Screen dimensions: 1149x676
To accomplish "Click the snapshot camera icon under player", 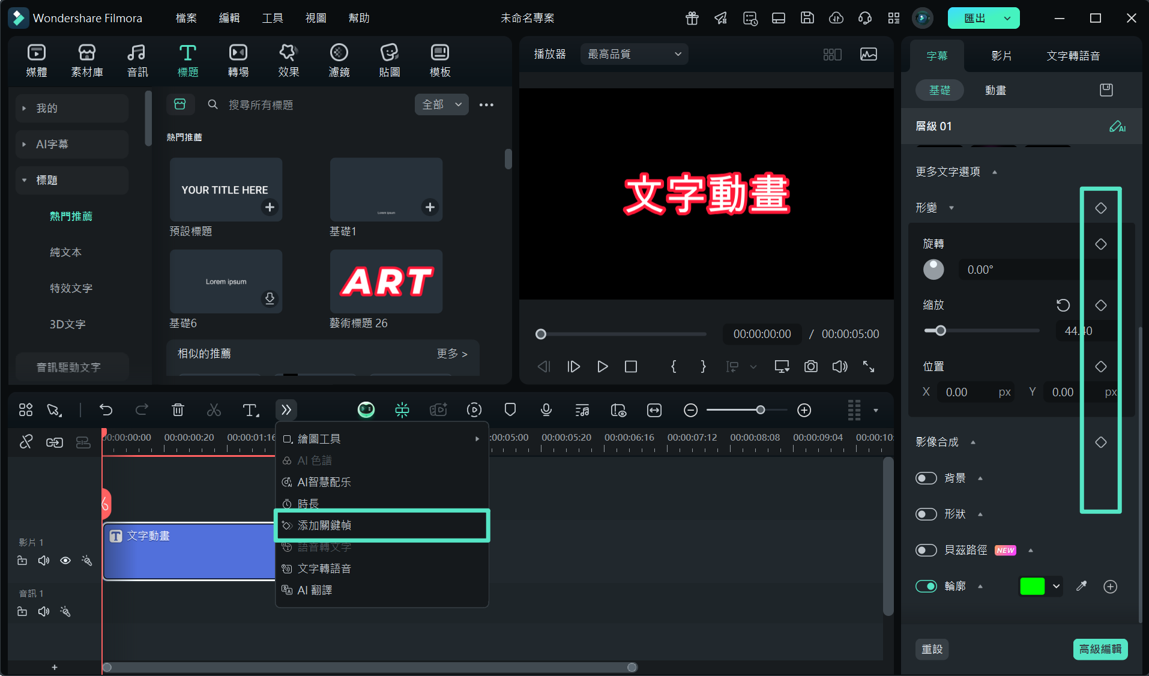I will tap(811, 366).
